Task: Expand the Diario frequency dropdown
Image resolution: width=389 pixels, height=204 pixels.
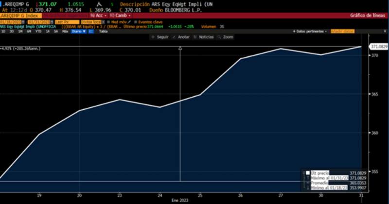Action: [78, 31]
